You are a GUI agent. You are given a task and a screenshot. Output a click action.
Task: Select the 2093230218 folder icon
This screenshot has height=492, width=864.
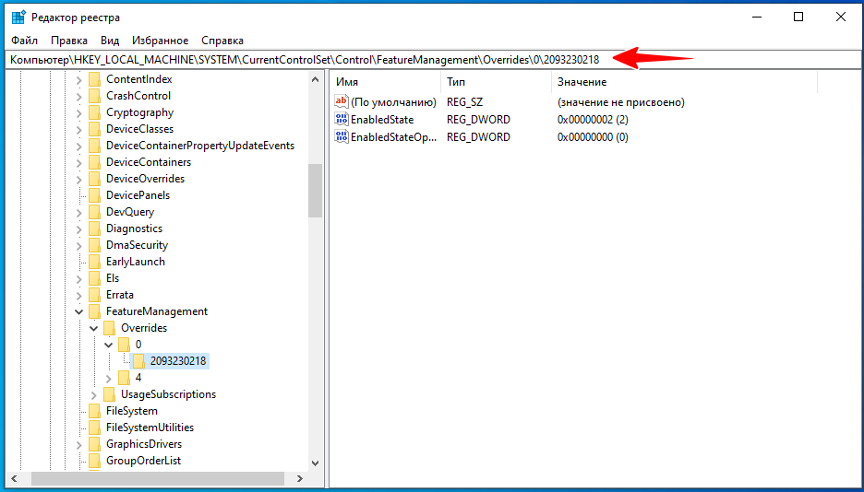coord(138,361)
